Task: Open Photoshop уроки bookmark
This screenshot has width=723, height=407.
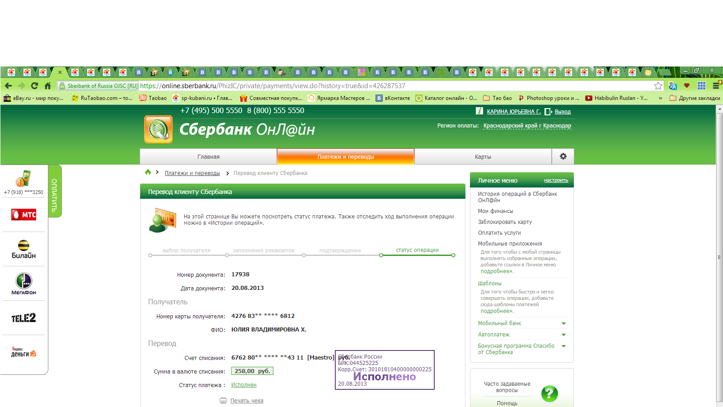Action: [x=549, y=98]
